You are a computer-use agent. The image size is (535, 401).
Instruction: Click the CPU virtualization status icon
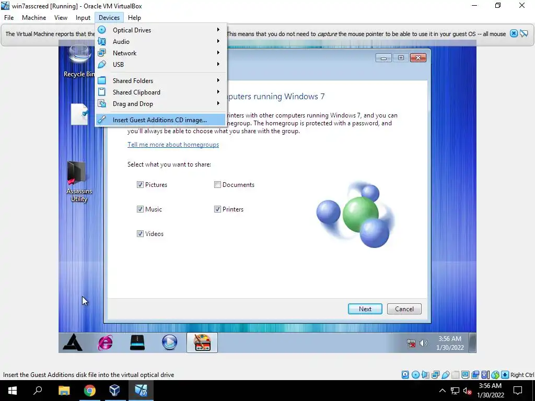pos(485,375)
